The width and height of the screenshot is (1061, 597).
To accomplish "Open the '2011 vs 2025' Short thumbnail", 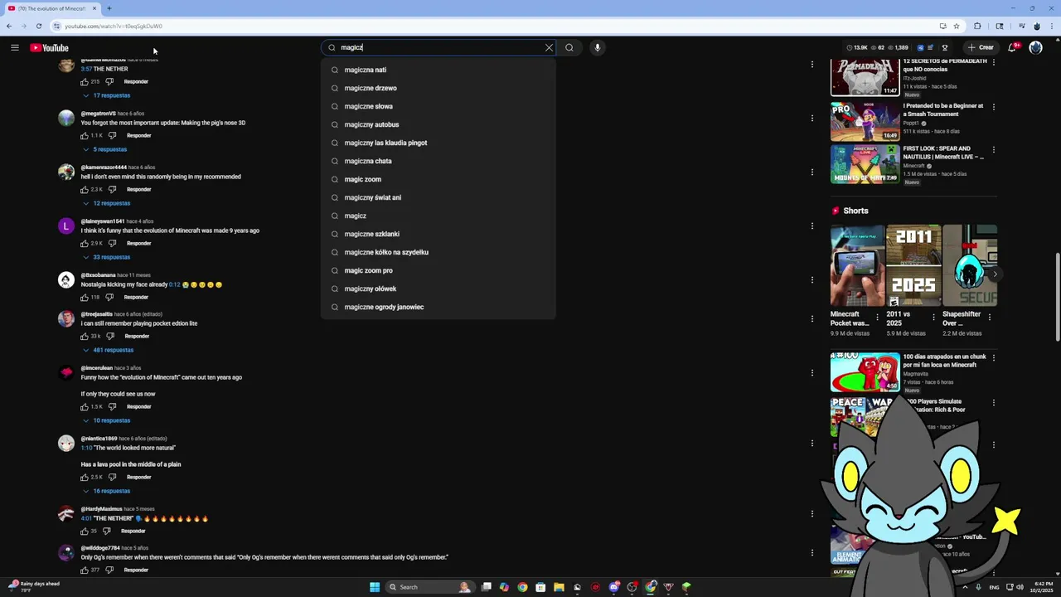I will click(x=913, y=265).
